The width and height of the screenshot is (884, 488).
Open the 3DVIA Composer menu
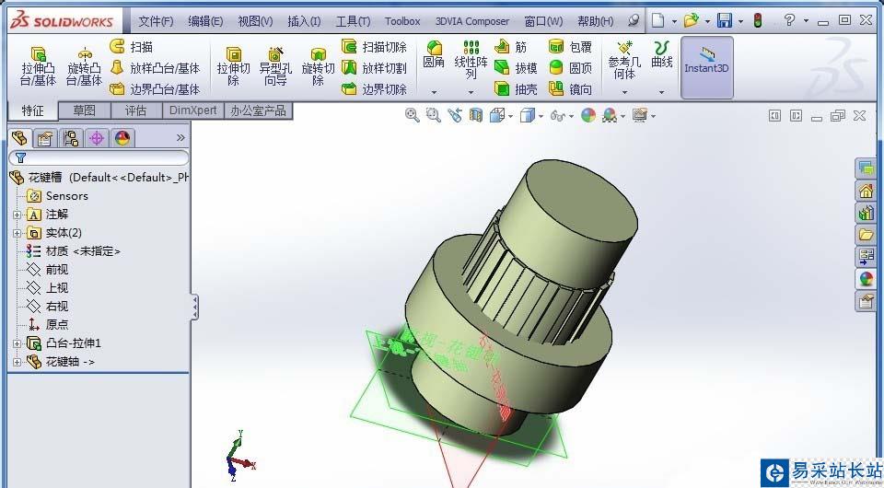pos(472,21)
